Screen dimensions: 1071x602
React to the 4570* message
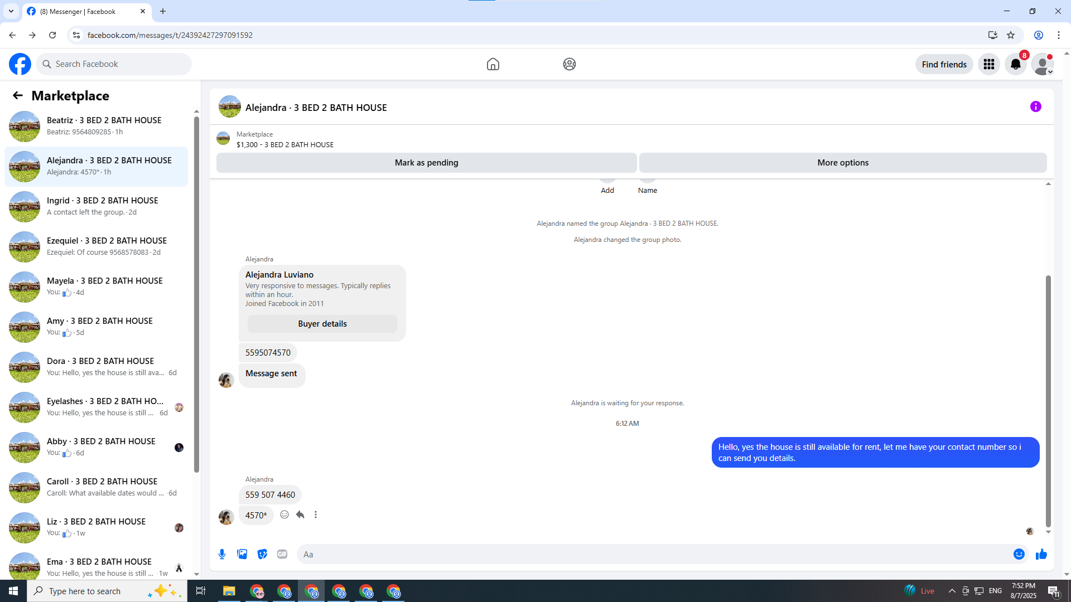(x=284, y=514)
